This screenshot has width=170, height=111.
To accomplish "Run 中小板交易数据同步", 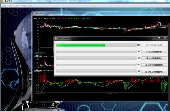I will tap(154, 65).
